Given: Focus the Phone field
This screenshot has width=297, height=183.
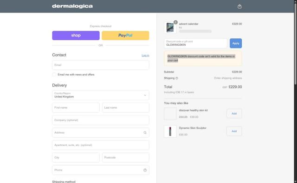Looking at the screenshot, I should tap(101, 170).
